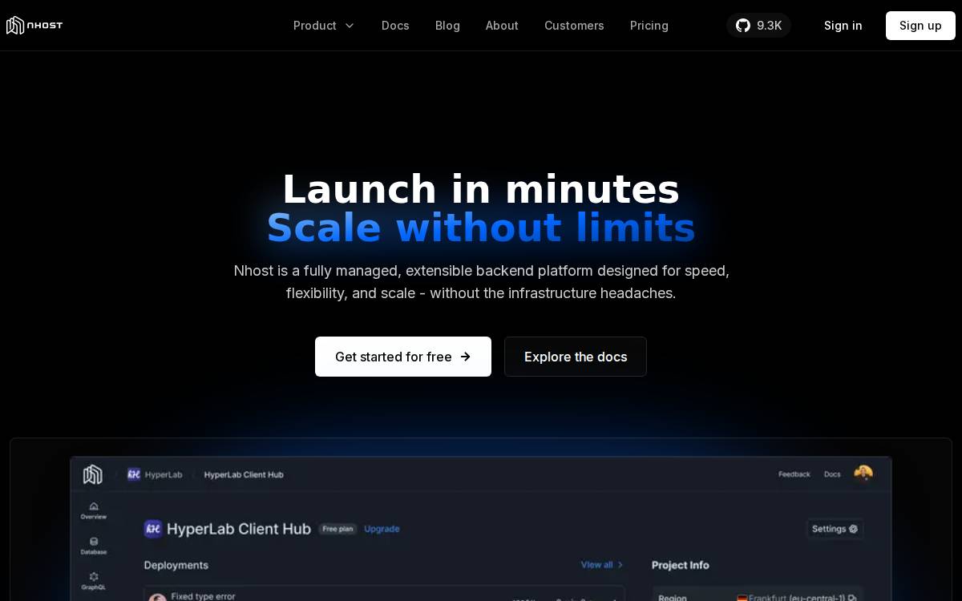Click Get started for free button
962x601 pixels.
pyautogui.click(x=403, y=357)
